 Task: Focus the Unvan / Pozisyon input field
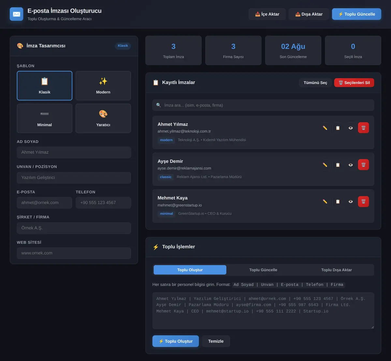coord(74,178)
